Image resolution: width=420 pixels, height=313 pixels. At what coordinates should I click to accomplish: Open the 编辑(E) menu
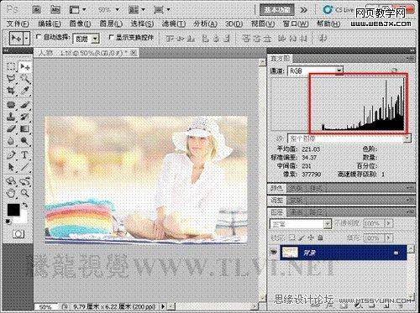[x=50, y=23]
